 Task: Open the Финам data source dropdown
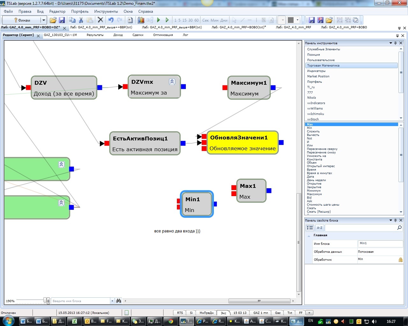tap(44, 20)
